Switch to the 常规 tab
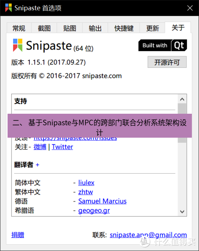Viewport: 199px width, 251px height. 19,28
